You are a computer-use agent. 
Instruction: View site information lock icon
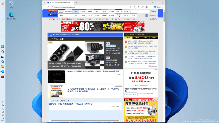[52, 7]
